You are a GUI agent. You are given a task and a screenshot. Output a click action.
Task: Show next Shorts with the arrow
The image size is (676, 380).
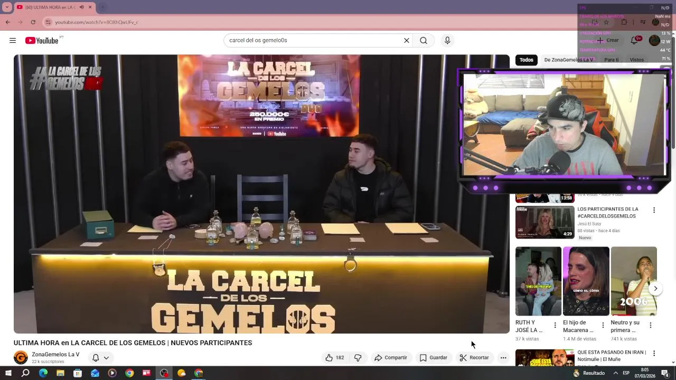click(655, 289)
